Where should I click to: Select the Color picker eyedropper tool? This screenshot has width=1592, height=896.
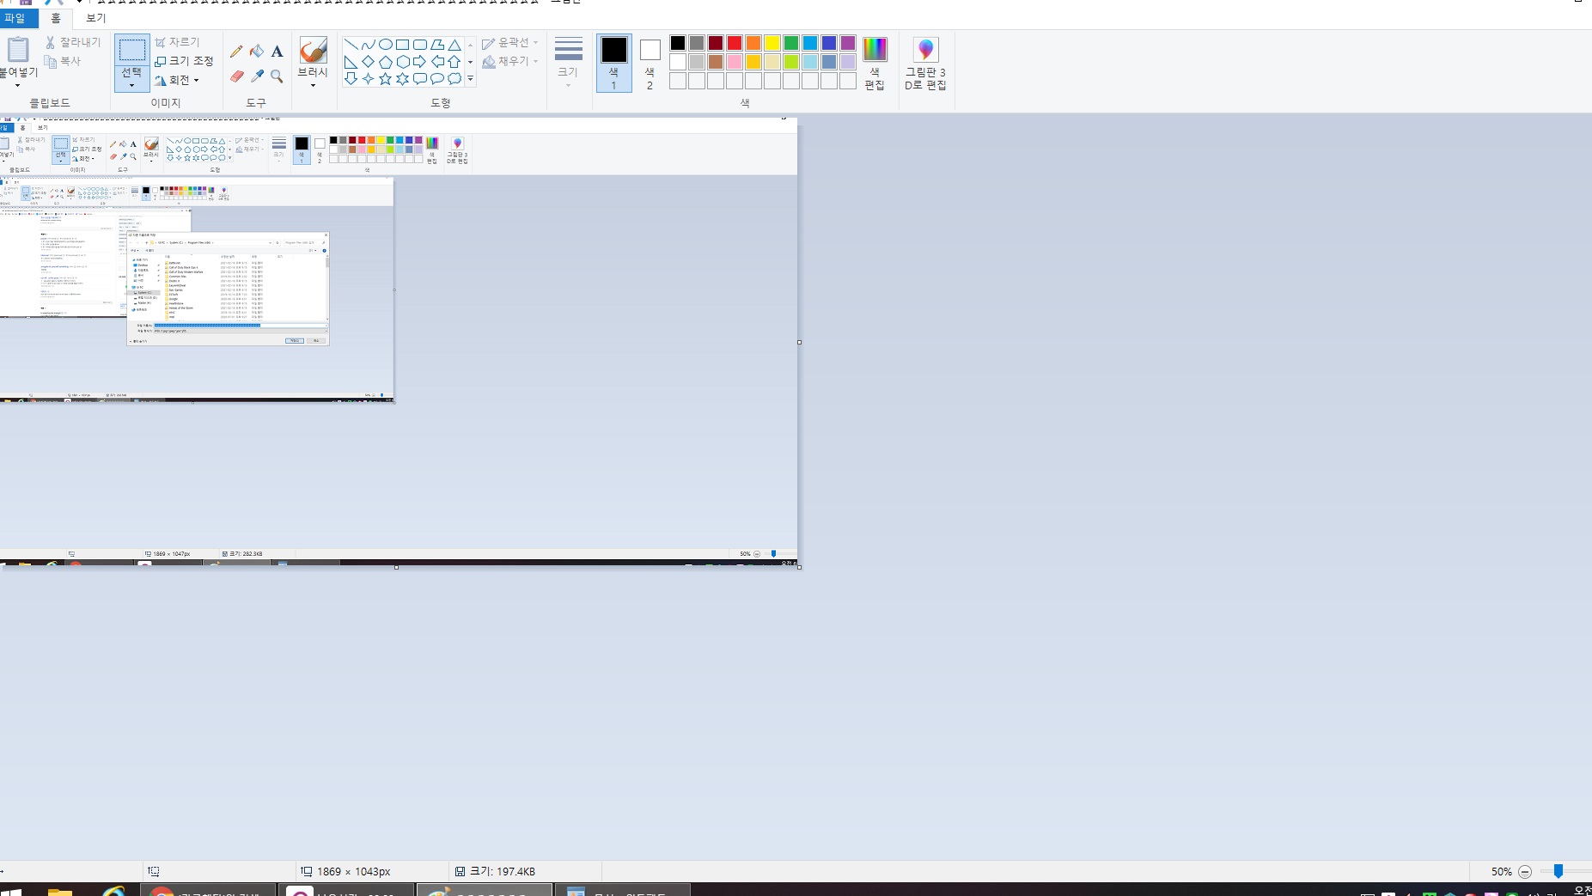257,76
